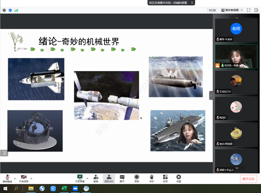Click the red 离开会议 leave button
This screenshot has height=193, width=261.
click(x=248, y=179)
